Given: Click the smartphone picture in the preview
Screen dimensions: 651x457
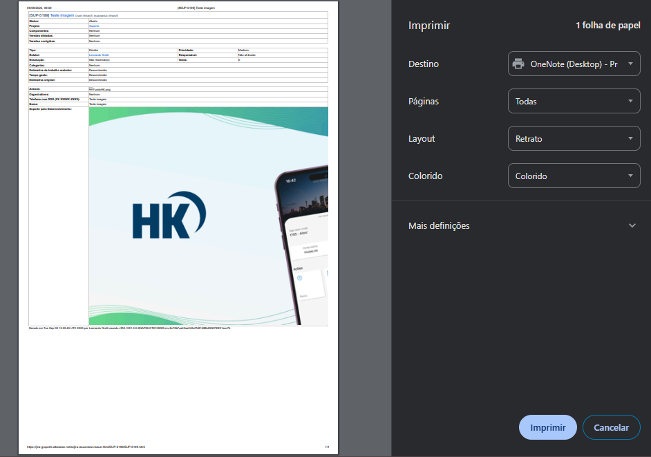Looking at the screenshot, I should tap(301, 245).
